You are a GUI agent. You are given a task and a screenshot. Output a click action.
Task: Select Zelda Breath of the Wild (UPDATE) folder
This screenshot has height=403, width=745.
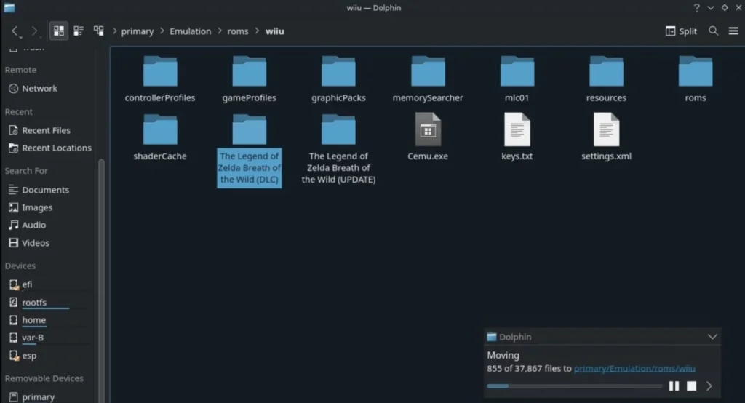click(338, 150)
